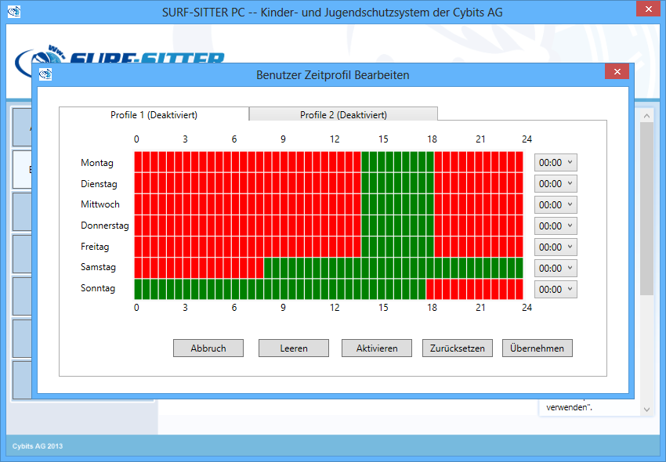
Task: Open the Montag time dropdown
Action: pos(556,163)
